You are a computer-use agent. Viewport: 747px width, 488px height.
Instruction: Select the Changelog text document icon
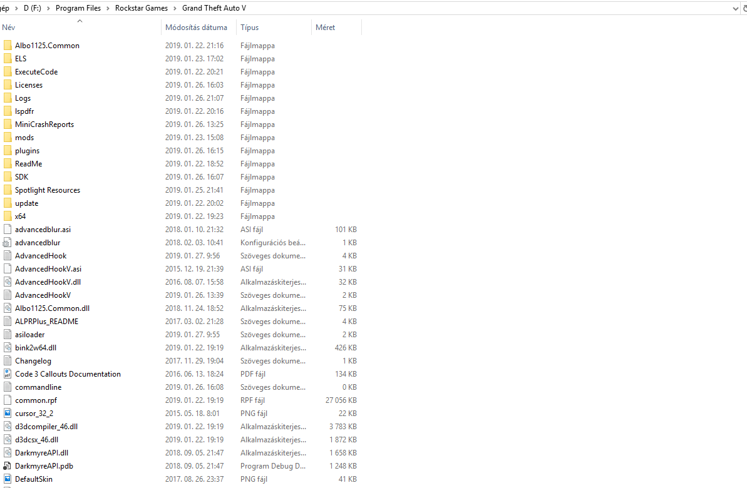pos(7,361)
